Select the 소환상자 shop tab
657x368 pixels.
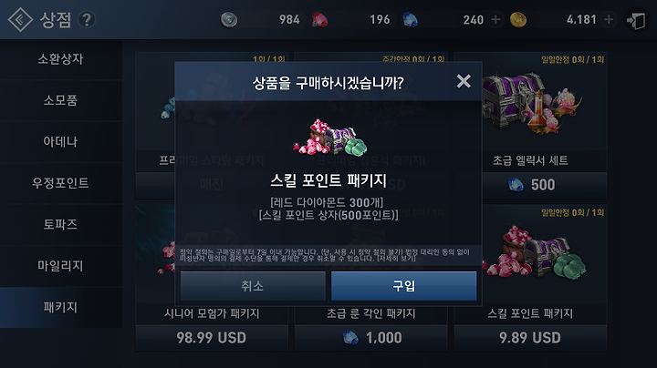(x=61, y=59)
